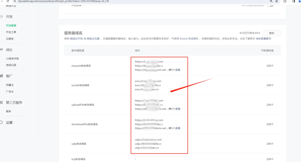Viewport: 301px width, 162px height.
Task: Click the downloadFile合法域名 row label
Action: pos(85,124)
